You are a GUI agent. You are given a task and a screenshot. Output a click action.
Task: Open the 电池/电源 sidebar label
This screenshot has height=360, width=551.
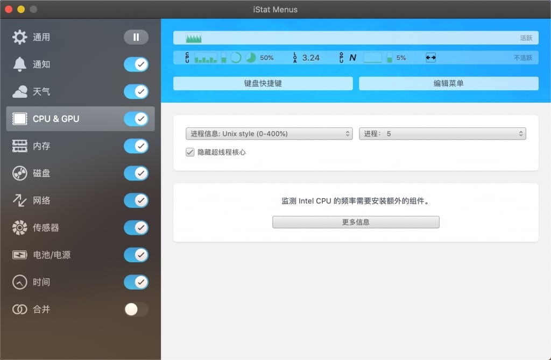[52, 255]
